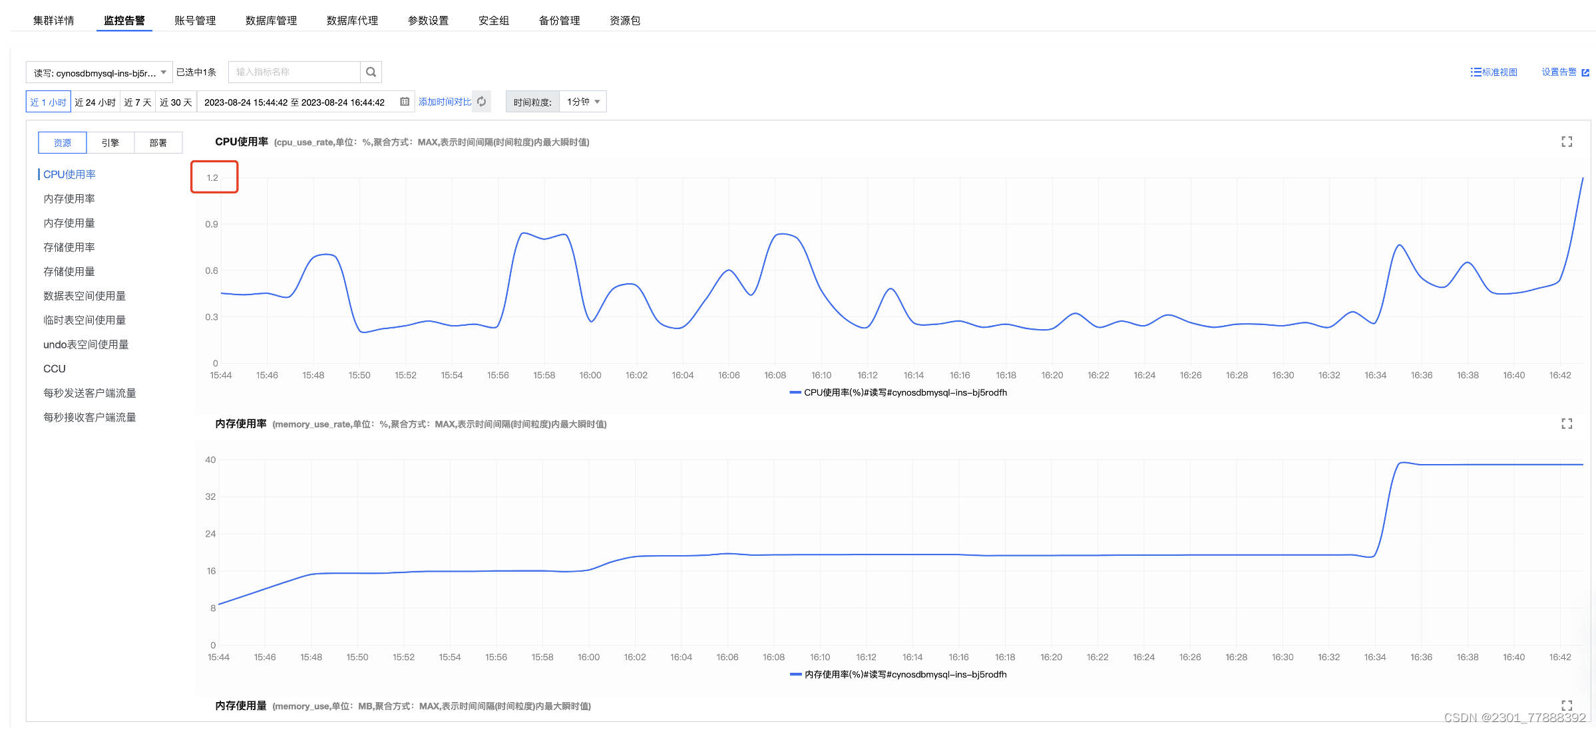This screenshot has height=730, width=1596.
Task: Open the 时间粒度 1分钟 dropdown
Action: tap(583, 102)
